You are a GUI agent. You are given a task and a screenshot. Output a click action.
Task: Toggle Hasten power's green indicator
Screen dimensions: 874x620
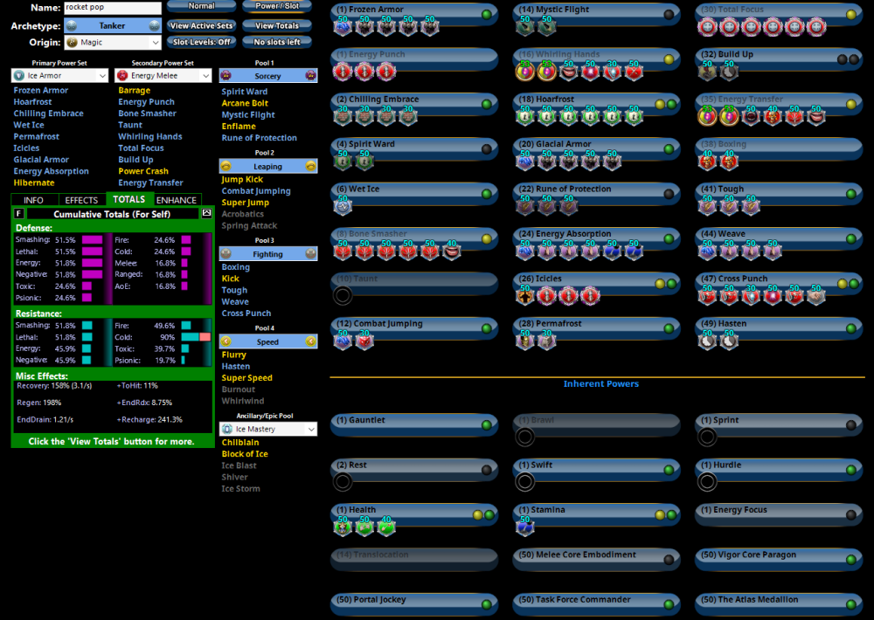[x=851, y=328]
